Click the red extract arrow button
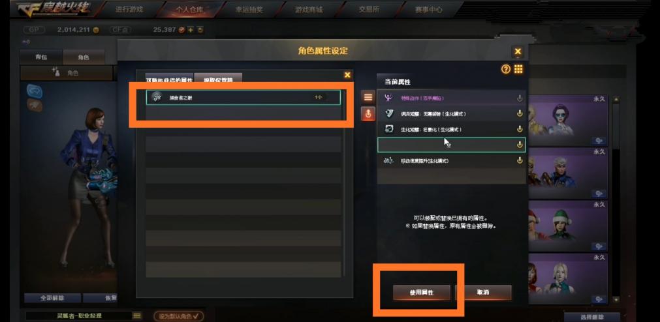660x322 pixels. coord(368,114)
